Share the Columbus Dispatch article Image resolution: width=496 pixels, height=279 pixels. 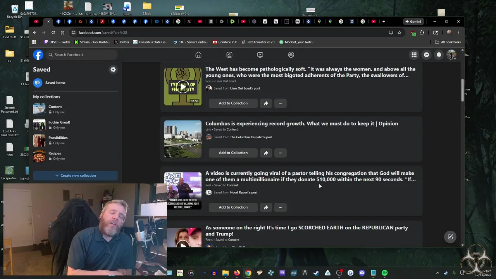point(266,153)
